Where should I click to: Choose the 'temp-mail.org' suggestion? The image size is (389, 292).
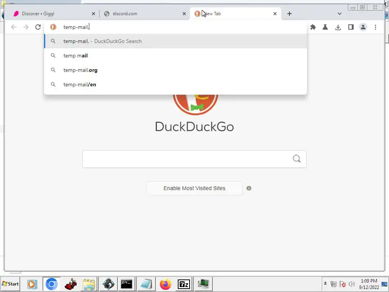[x=176, y=70]
